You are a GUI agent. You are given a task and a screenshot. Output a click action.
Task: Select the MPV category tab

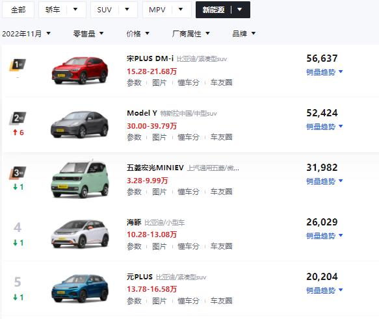[x=157, y=10]
